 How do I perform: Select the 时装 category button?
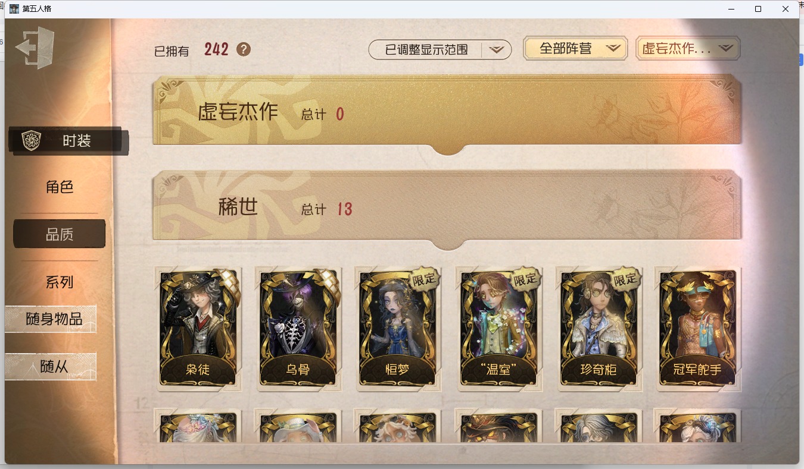(x=68, y=141)
